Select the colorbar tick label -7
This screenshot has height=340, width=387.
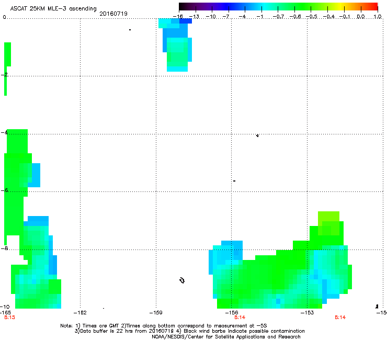pos(226,17)
